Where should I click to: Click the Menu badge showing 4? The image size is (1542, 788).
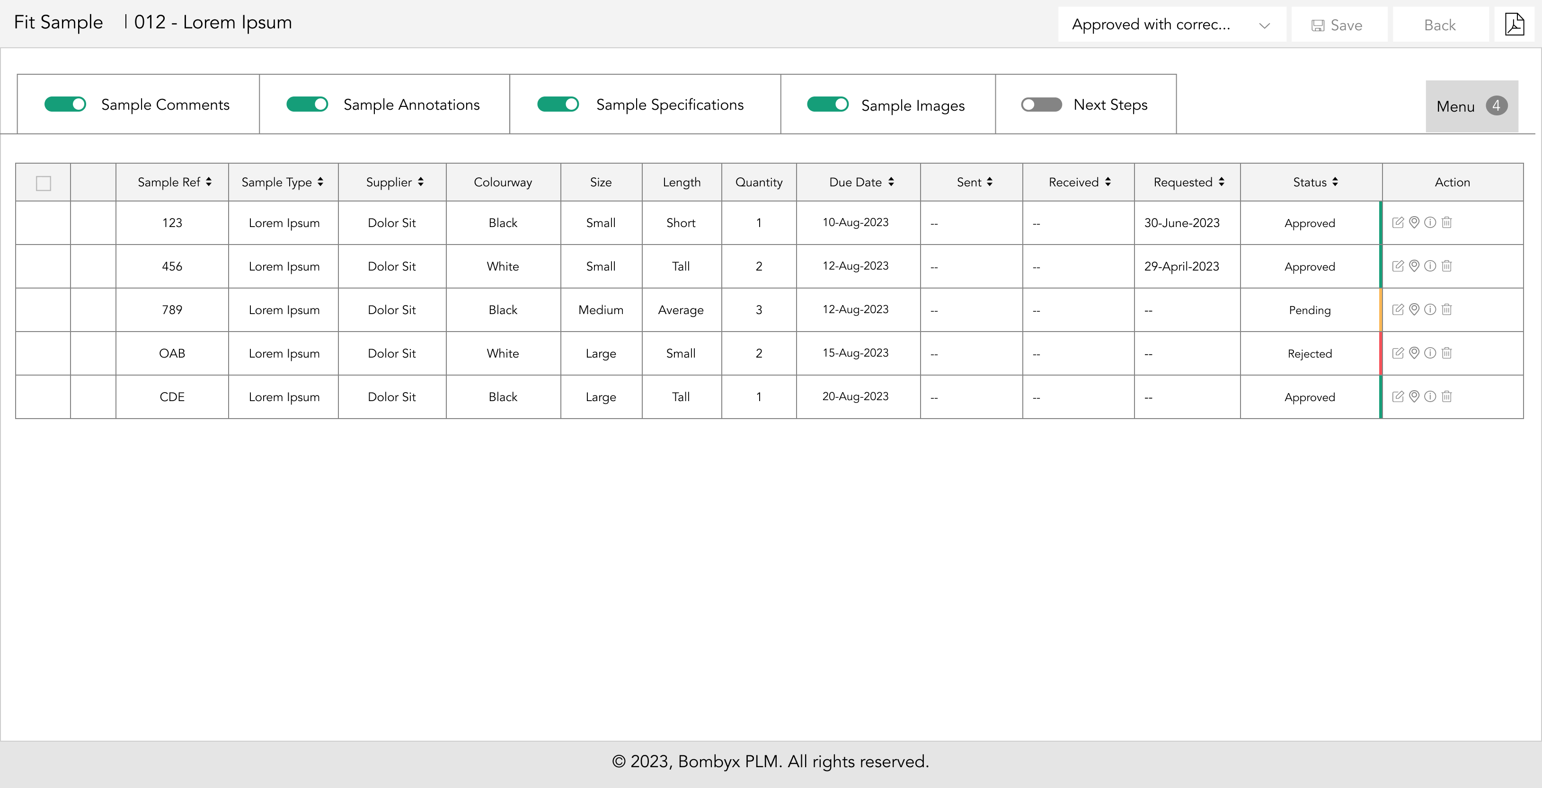point(1497,106)
